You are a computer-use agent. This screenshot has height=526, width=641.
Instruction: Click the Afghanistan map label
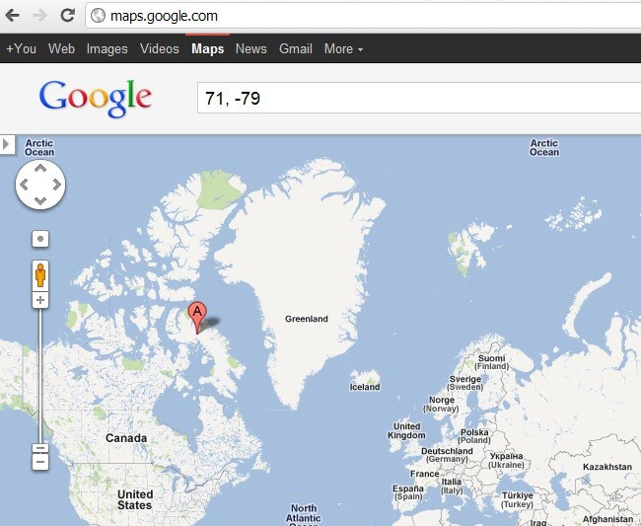(607, 519)
